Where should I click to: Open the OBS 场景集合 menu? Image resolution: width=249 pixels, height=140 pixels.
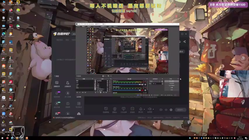(104, 26)
